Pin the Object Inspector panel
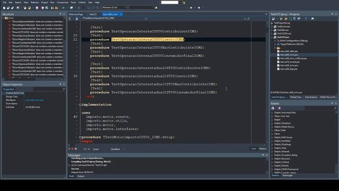 pyautogui.click(x=60, y=84)
